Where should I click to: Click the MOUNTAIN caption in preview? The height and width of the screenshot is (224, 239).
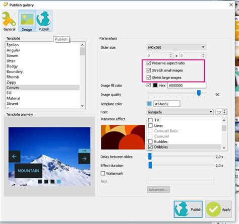[x=28, y=171]
